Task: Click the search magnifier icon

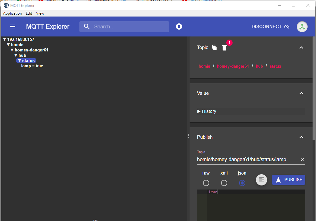Action: 87,26
